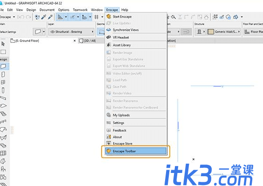Screen dimensions: 263x186
Task: Open the Generic Wall structure dropdown
Action: click(239, 32)
